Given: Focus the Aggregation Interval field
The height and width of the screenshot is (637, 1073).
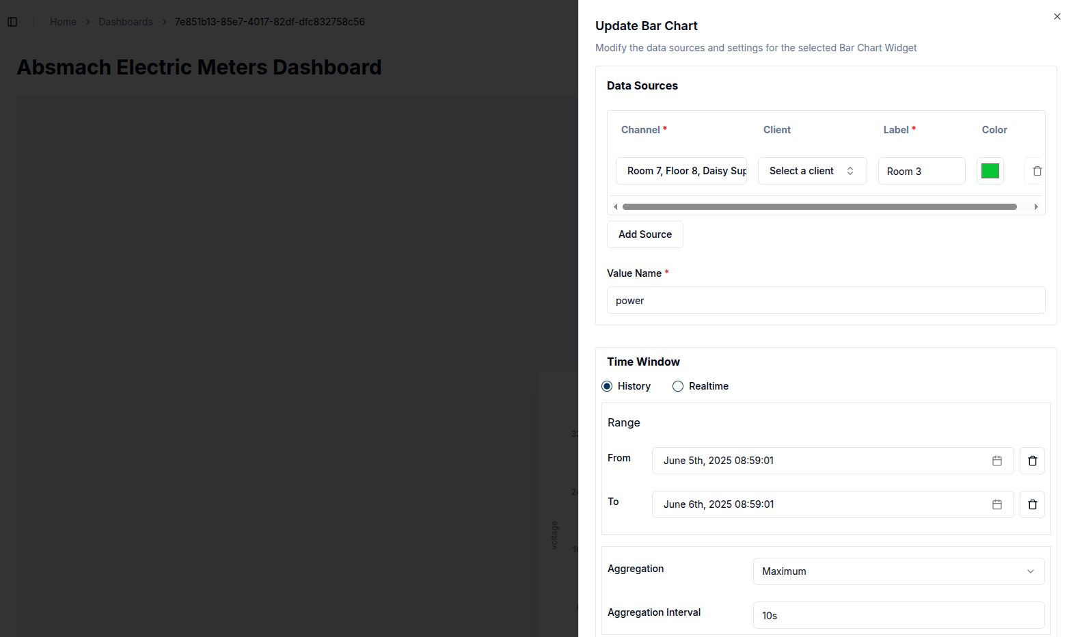Looking at the screenshot, I should (898, 615).
